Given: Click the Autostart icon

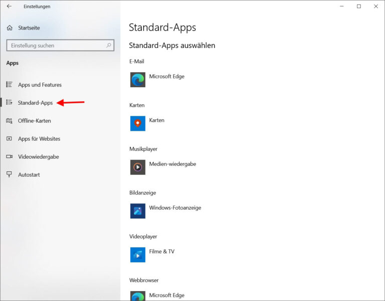Looking at the screenshot, I should (x=9, y=174).
